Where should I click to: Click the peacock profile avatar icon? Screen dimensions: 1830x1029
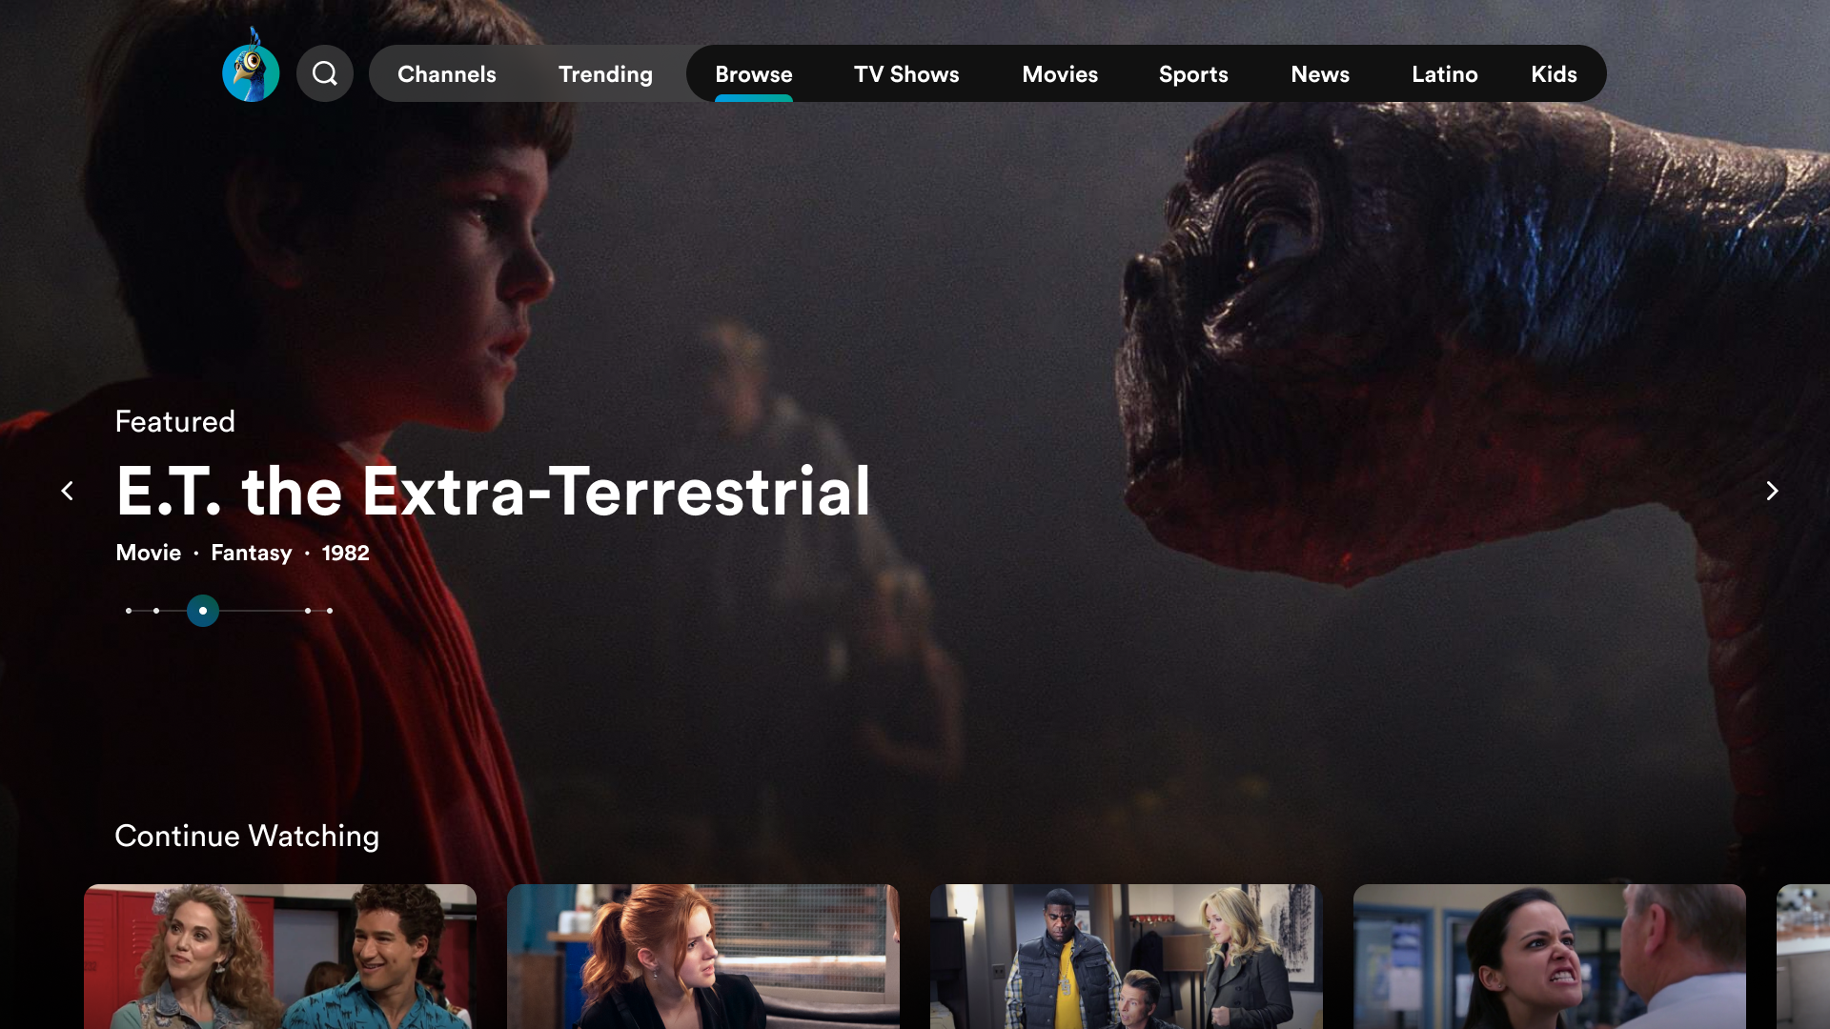click(x=251, y=72)
